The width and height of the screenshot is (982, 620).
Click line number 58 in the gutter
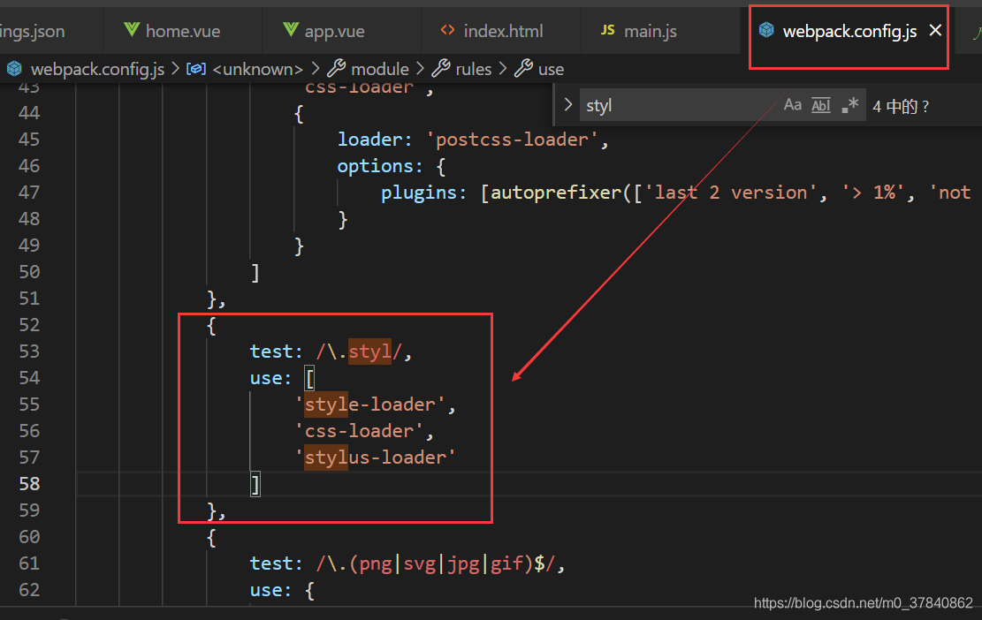tap(29, 484)
